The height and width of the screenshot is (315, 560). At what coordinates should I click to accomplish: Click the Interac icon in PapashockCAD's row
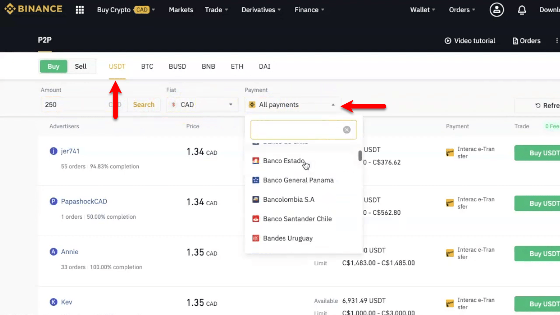click(450, 203)
